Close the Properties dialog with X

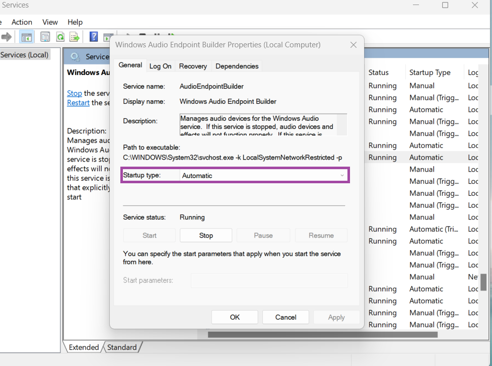click(353, 45)
